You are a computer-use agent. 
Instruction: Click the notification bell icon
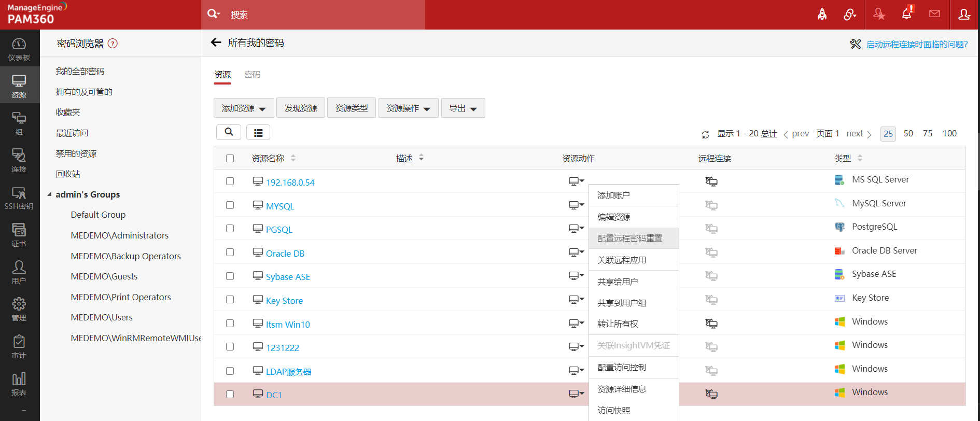coord(907,13)
